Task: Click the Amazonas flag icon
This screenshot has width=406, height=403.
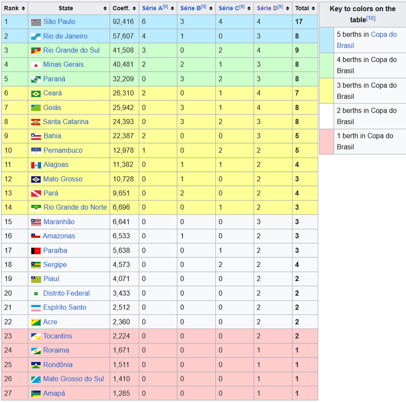Action: tap(36, 236)
